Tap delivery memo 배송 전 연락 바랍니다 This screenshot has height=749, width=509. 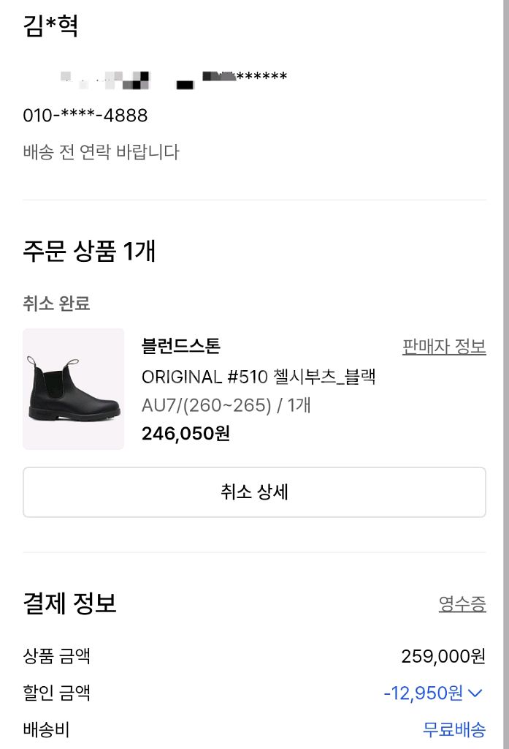(x=101, y=152)
